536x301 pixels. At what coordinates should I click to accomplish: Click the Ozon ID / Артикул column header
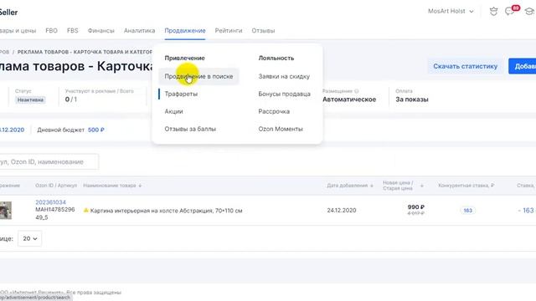tap(56, 186)
